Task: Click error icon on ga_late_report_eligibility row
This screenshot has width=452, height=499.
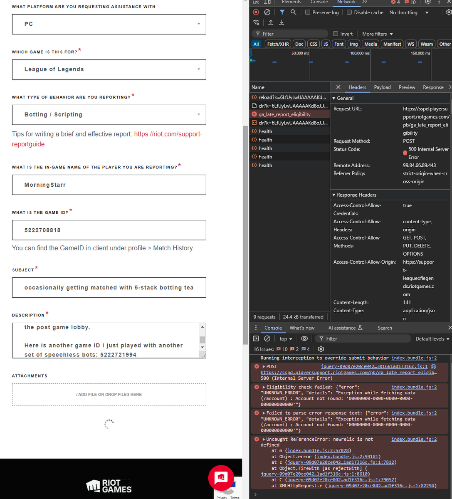Action: coord(254,114)
